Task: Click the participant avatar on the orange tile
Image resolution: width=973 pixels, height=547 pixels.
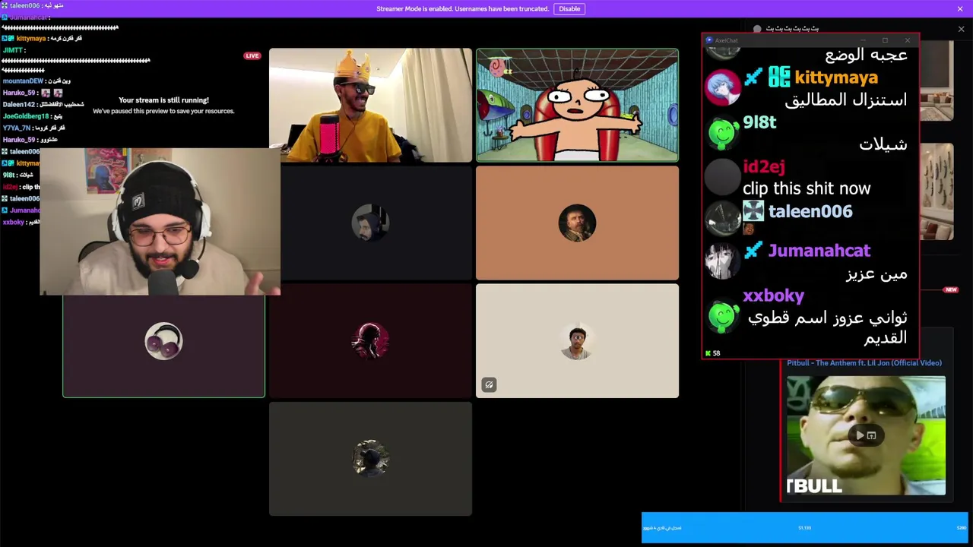Action: tap(577, 223)
